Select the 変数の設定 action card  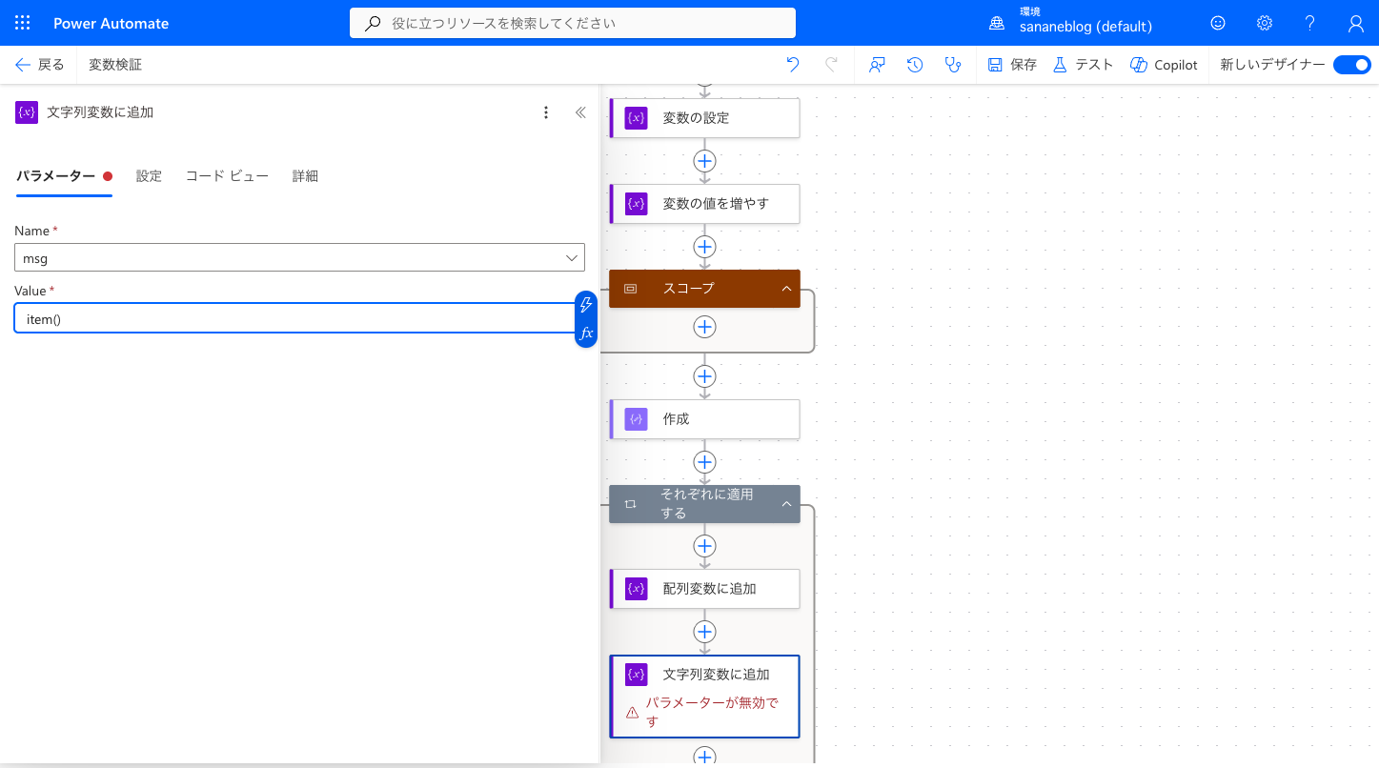[704, 118]
